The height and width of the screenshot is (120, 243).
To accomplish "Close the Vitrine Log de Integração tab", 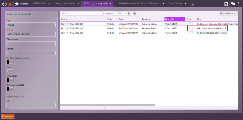I will tap(110, 4).
